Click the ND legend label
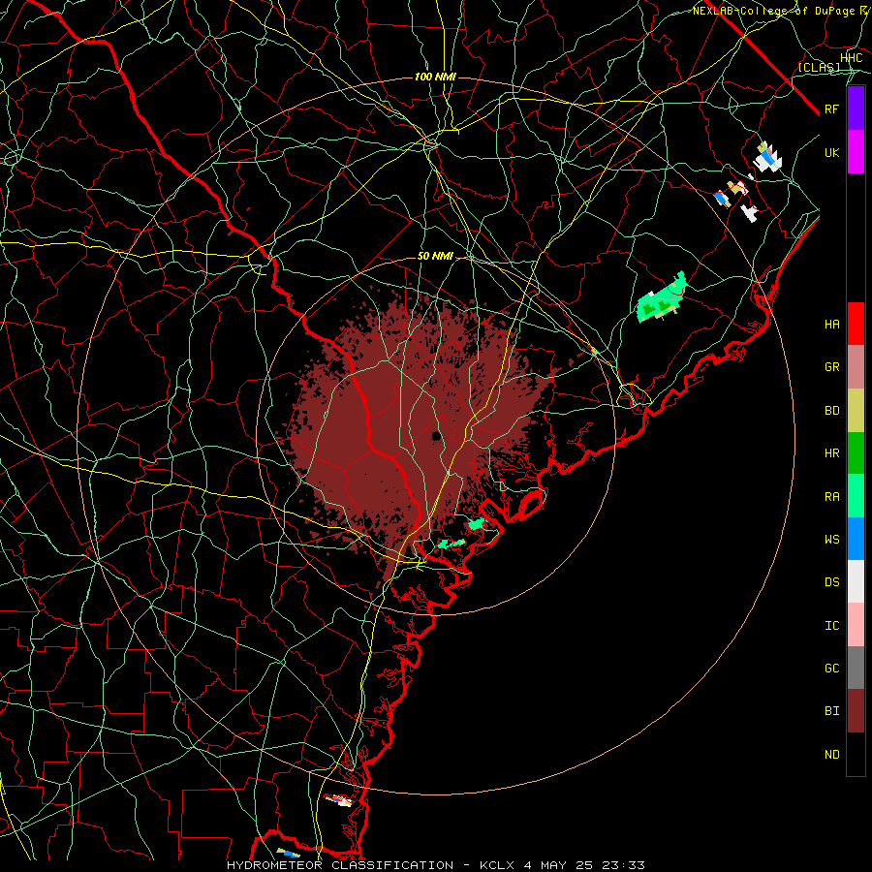The image size is (872, 872). [x=831, y=754]
